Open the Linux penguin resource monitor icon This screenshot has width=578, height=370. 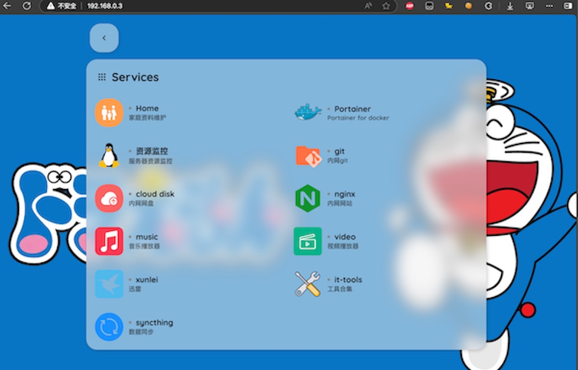point(109,155)
